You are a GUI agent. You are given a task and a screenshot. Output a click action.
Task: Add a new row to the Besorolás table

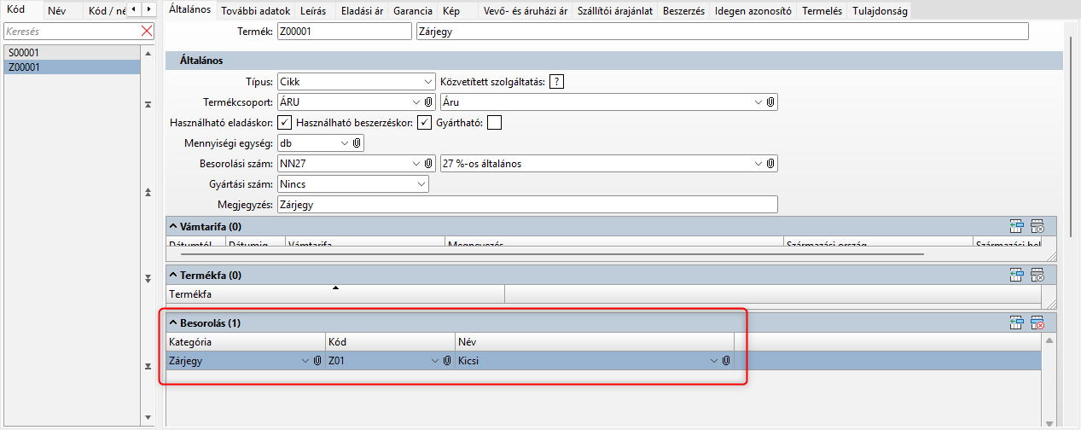coord(1016,322)
